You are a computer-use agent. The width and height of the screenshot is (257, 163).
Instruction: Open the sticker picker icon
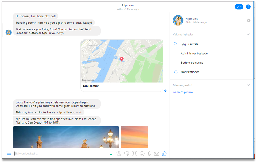[x=126, y=154]
